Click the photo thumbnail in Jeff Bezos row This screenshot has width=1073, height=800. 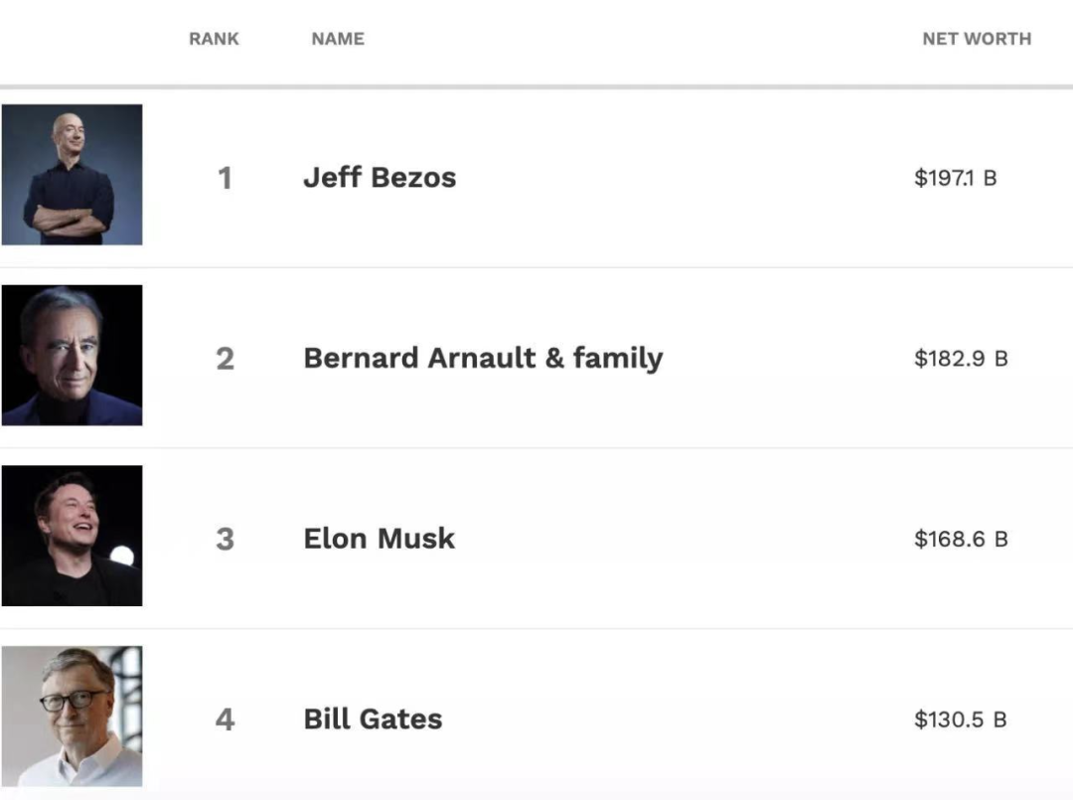pyautogui.click(x=72, y=175)
